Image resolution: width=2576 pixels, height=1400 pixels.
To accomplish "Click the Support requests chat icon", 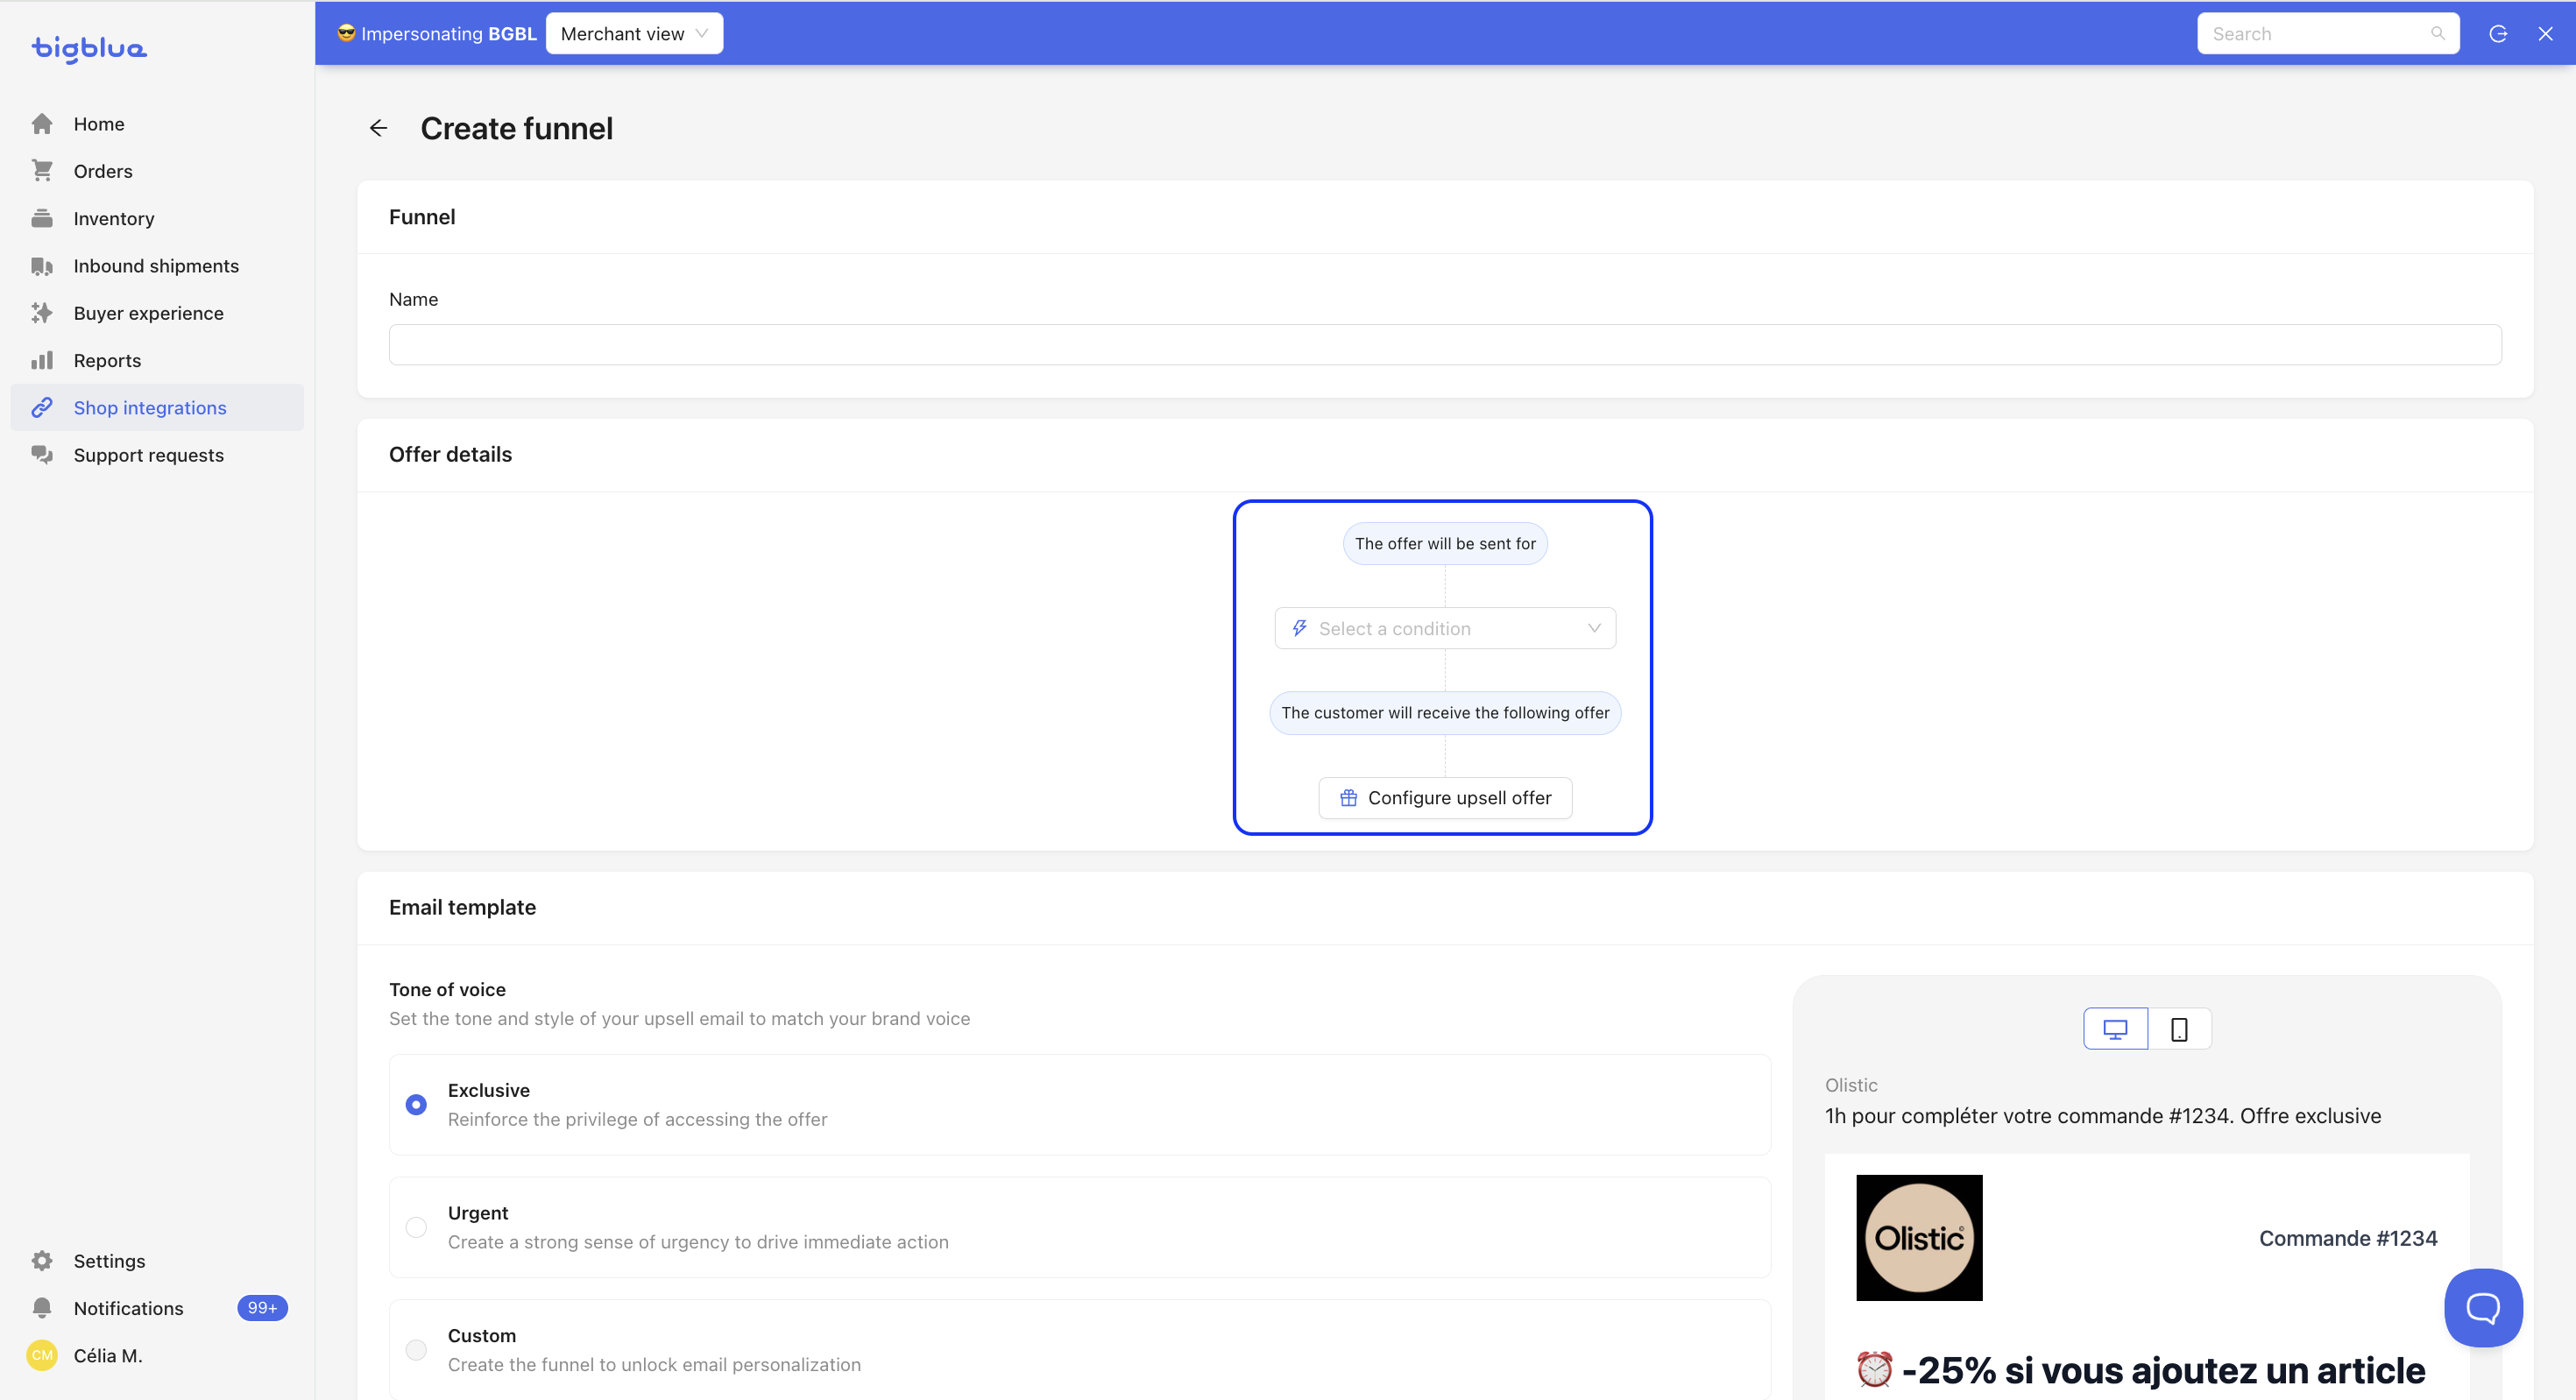I will pos(42,455).
